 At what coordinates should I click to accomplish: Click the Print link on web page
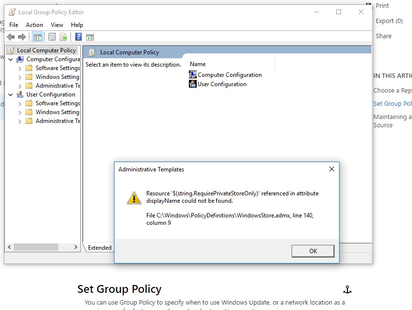pyautogui.click(x=382, y=6)
